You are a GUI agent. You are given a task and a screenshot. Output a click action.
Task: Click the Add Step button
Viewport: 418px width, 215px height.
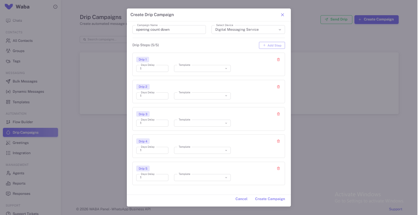[x=272, y=45]
